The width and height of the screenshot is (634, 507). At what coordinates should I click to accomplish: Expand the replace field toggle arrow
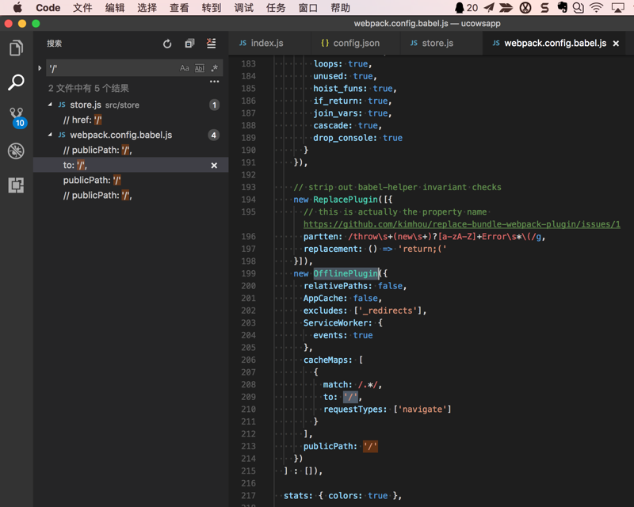click(x=40, y=68)
